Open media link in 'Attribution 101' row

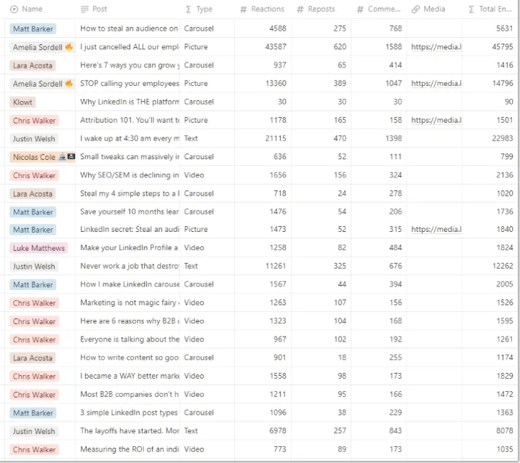click(x=436, y=121)
